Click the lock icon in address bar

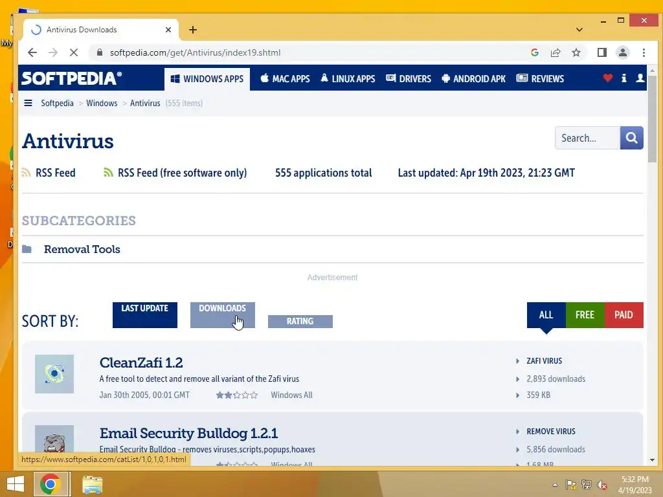click(x=100, y=52)
